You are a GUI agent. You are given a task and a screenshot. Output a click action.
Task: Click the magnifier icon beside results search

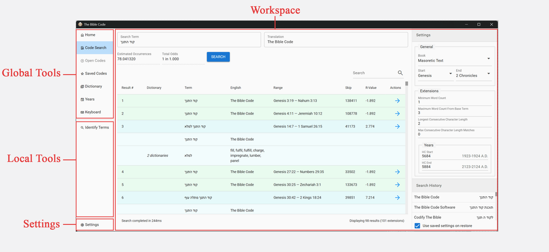[x=400, y=73]
